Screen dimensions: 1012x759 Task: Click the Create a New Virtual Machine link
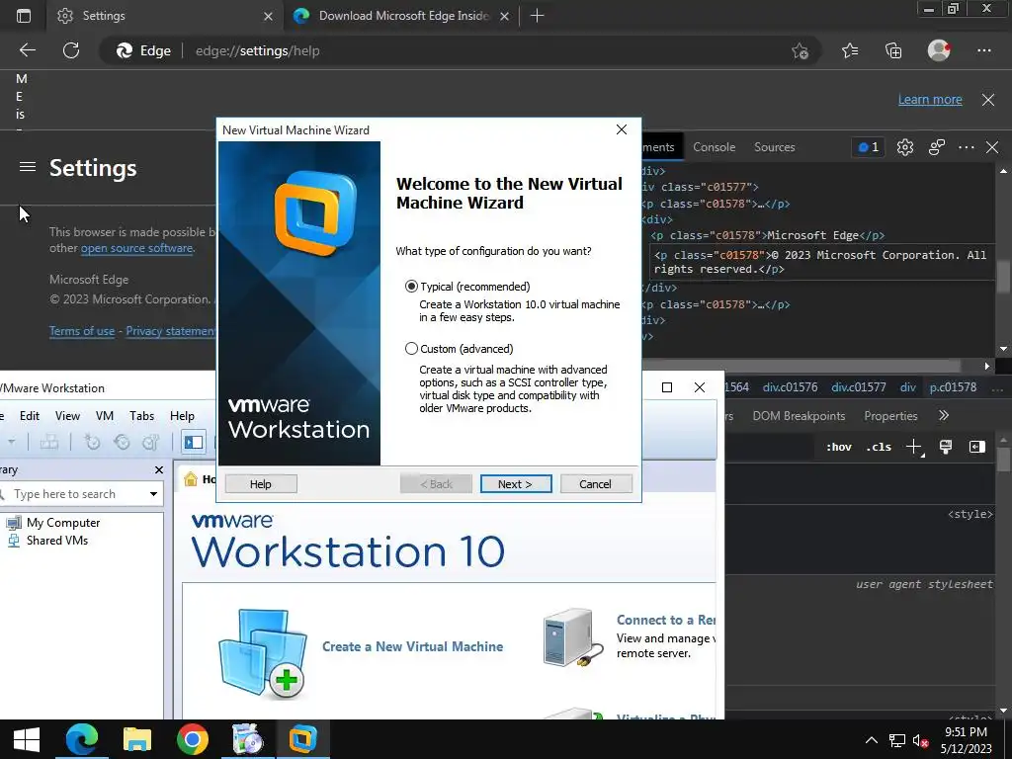pyautogui.click(x=412, y=646)
